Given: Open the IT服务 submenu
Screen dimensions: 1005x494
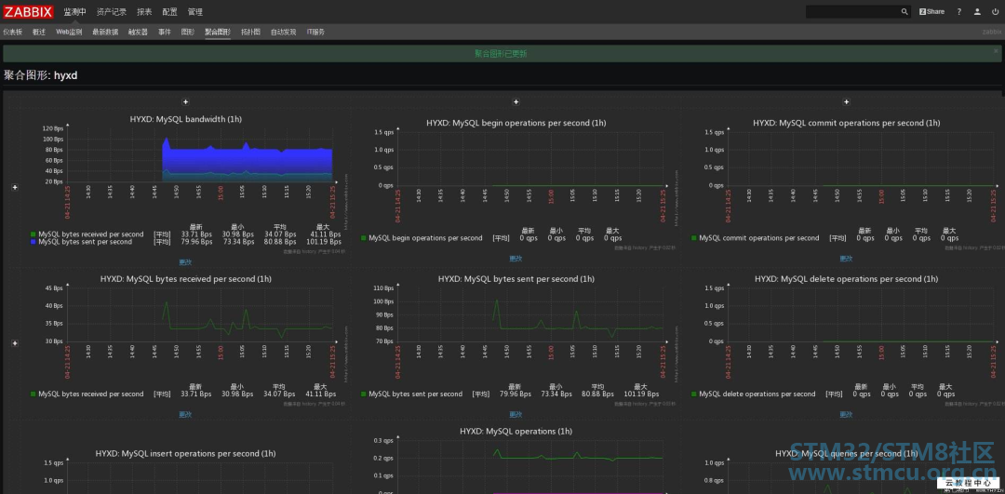Looking at the screenshot, I should (x=315, y=32).
